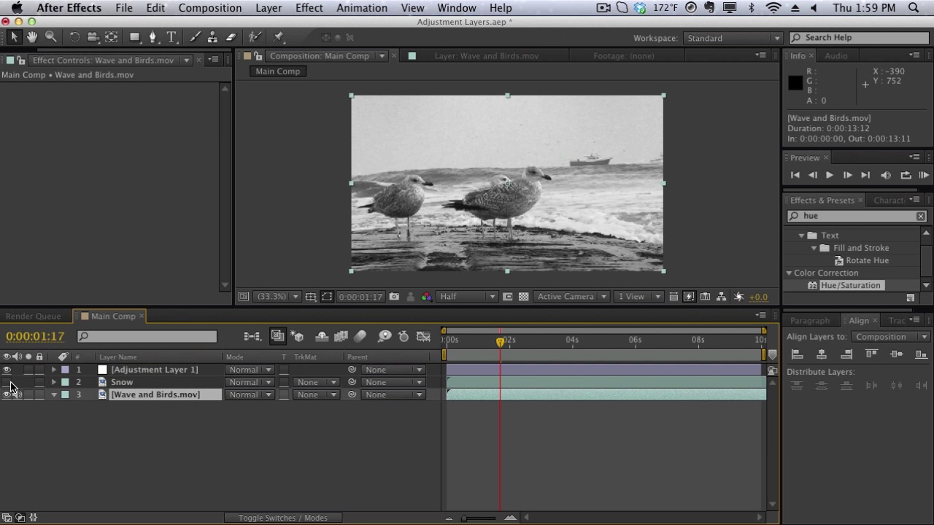934x525 pixels.
Task: Click Toggle Switches / Modes button
Action: click(282, 518)
